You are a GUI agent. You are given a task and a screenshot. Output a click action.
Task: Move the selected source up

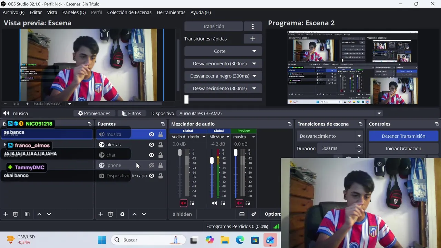coord(134,214)
